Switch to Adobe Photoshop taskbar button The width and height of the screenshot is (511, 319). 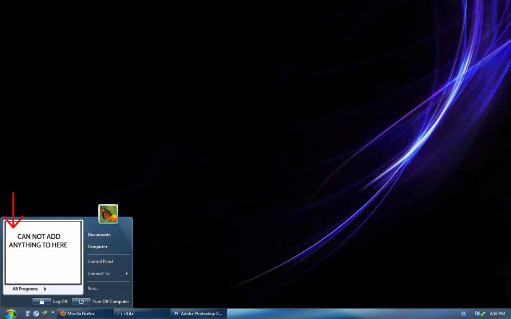click(x=198, y=314)
